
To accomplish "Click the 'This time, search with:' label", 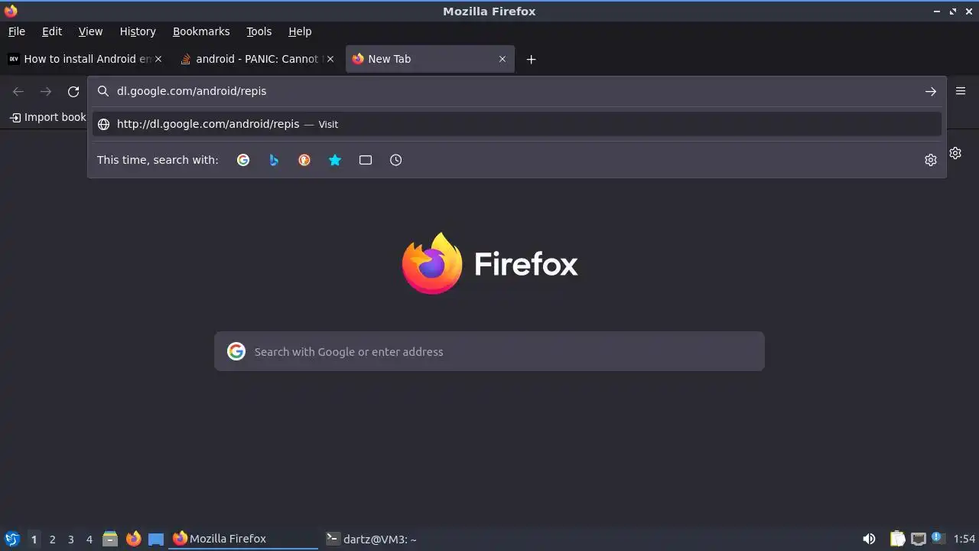I will coord(158,160).
